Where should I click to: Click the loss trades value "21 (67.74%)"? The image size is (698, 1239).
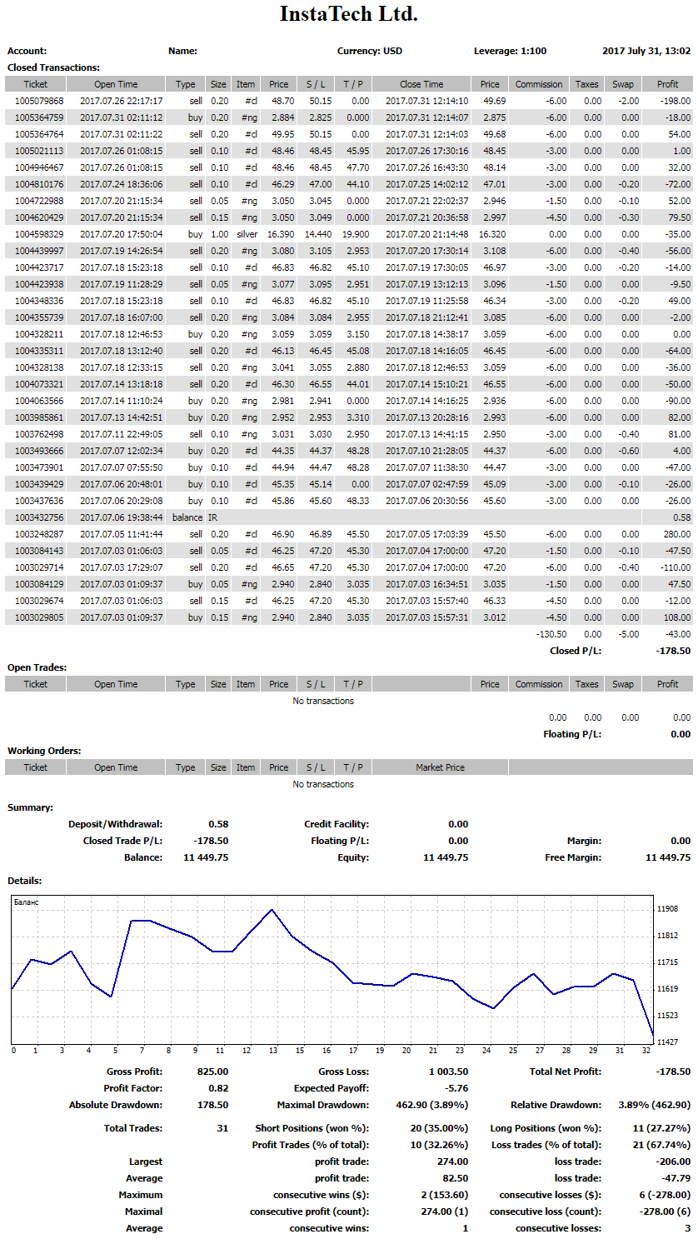[x=662, y=1145]
